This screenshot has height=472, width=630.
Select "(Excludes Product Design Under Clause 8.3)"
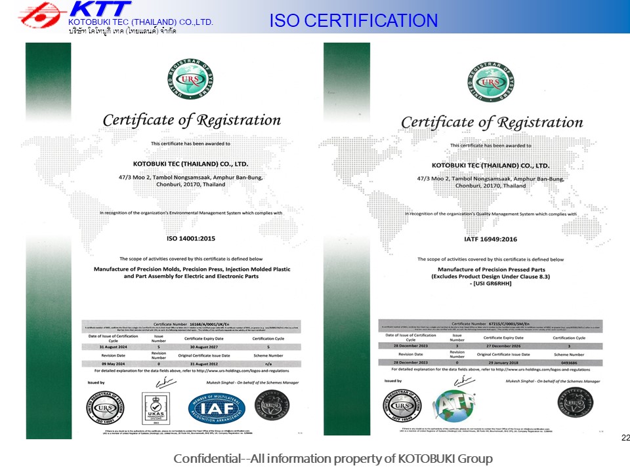(491, 277)
